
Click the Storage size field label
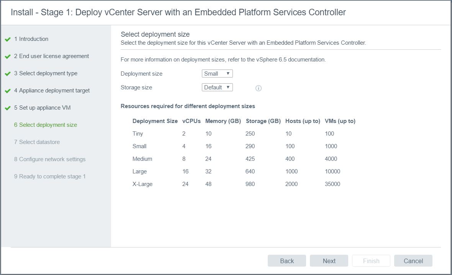(136, 87)
